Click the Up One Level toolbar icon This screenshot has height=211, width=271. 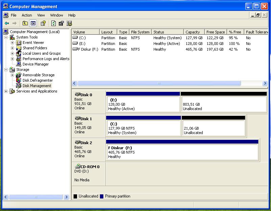[x=25, y=23]
